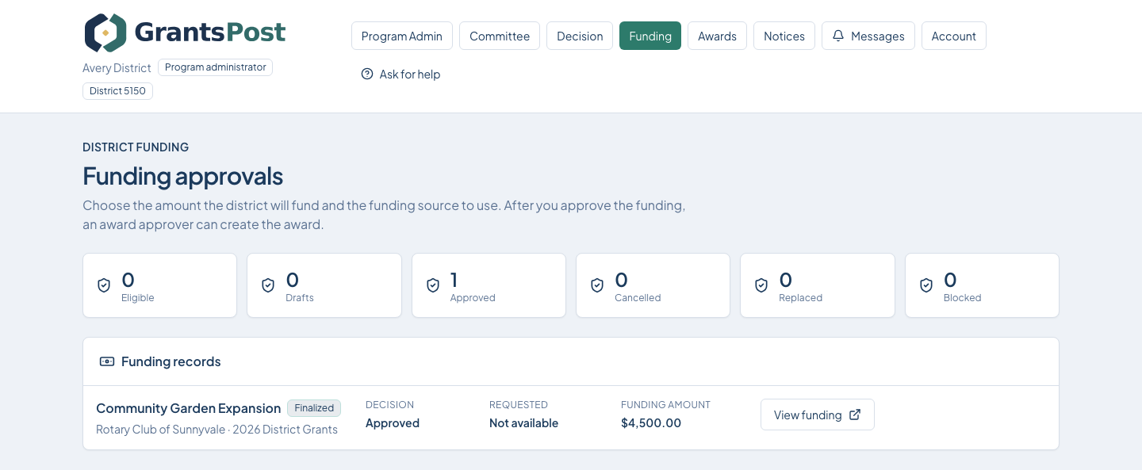Image resolution: width=1142 pixels, height=470 pixels.
Task: Open the Program Admin tab
Action: [402, 36]
